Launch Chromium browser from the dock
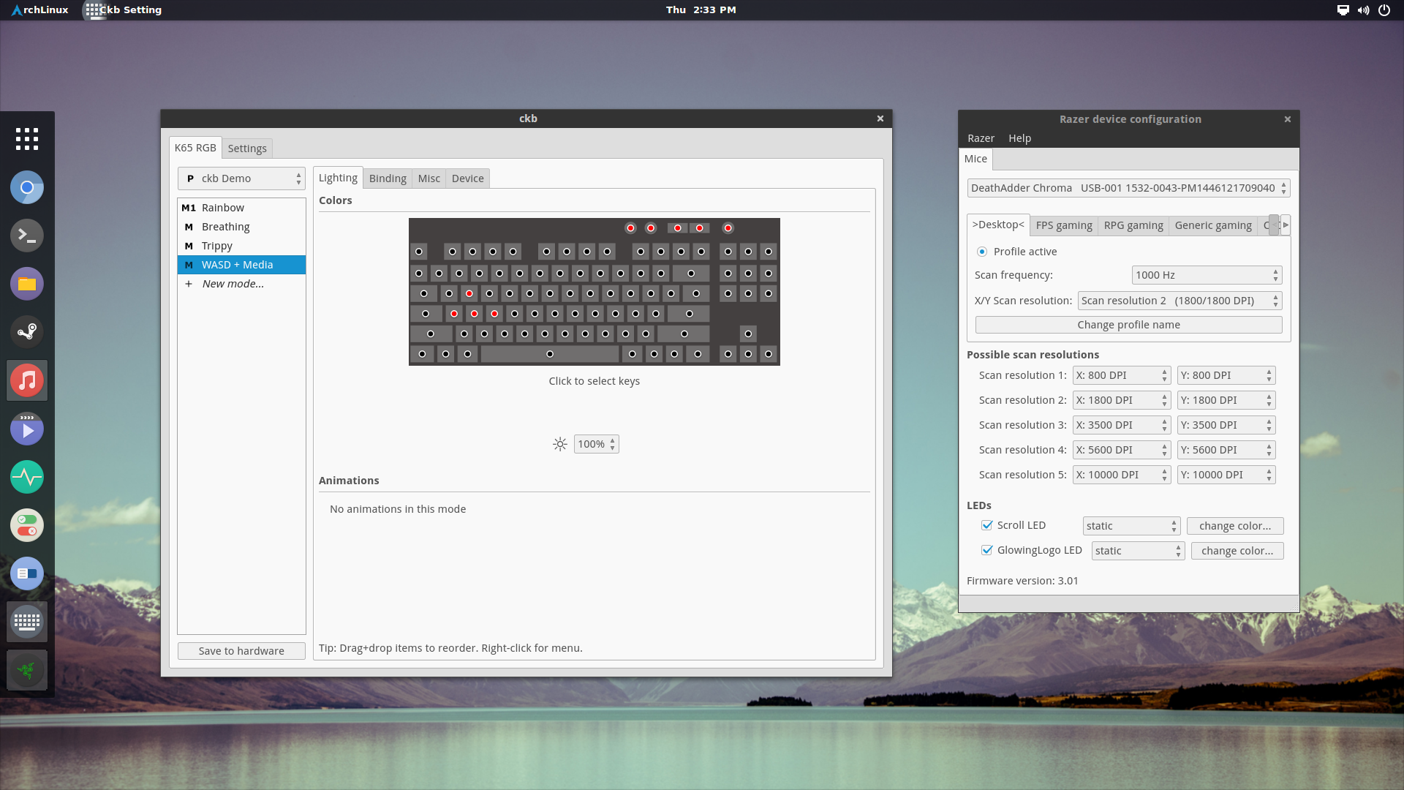1404x790 pixels. pos(27,187)
